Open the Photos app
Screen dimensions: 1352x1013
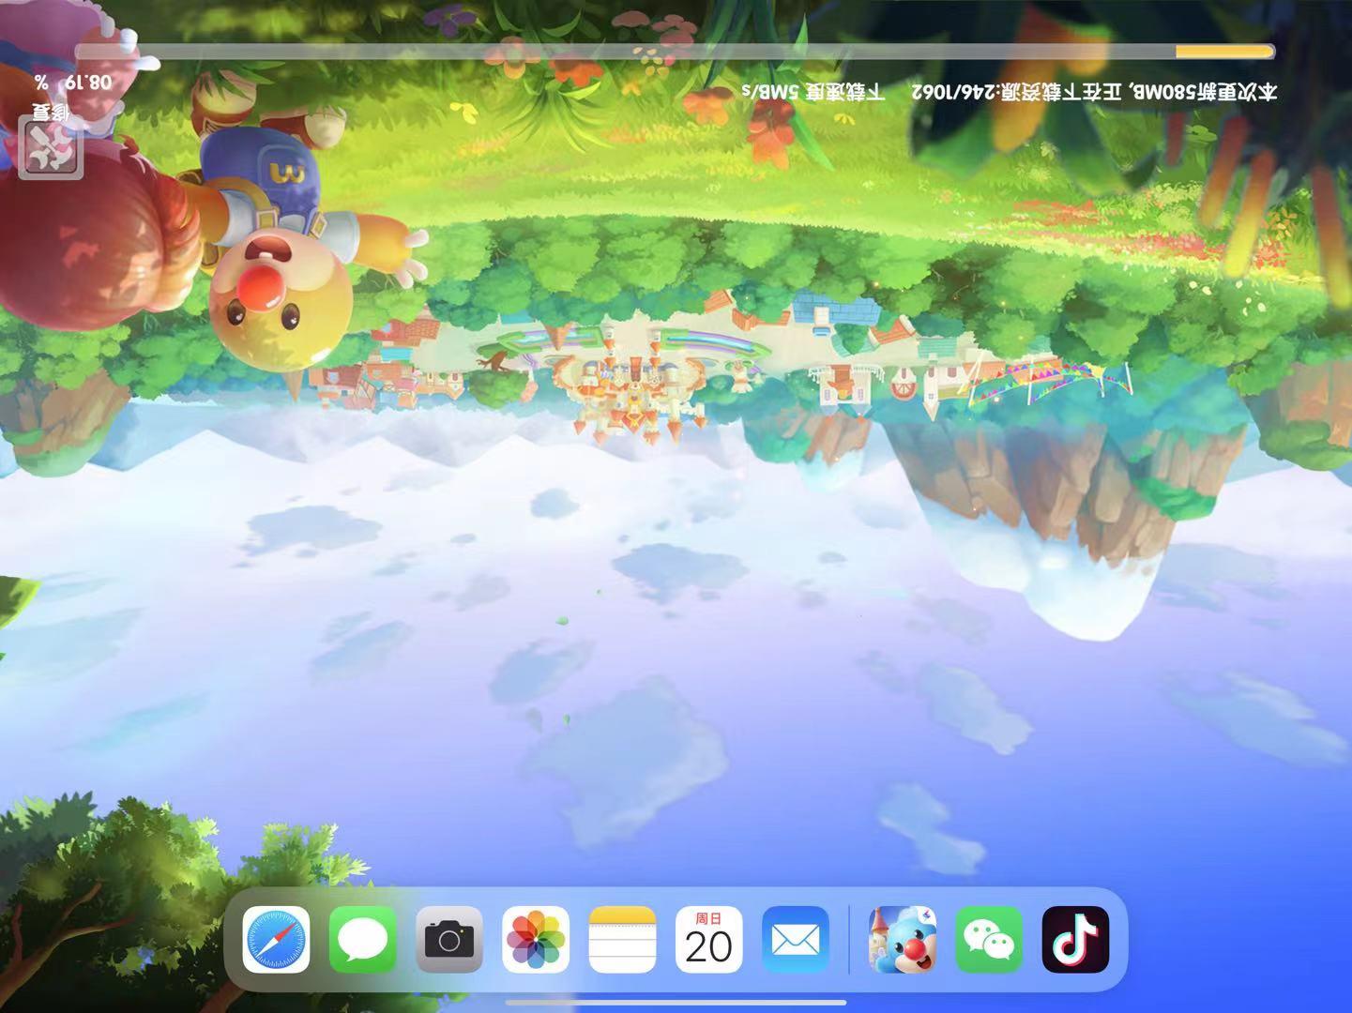[x=536, y=939]
